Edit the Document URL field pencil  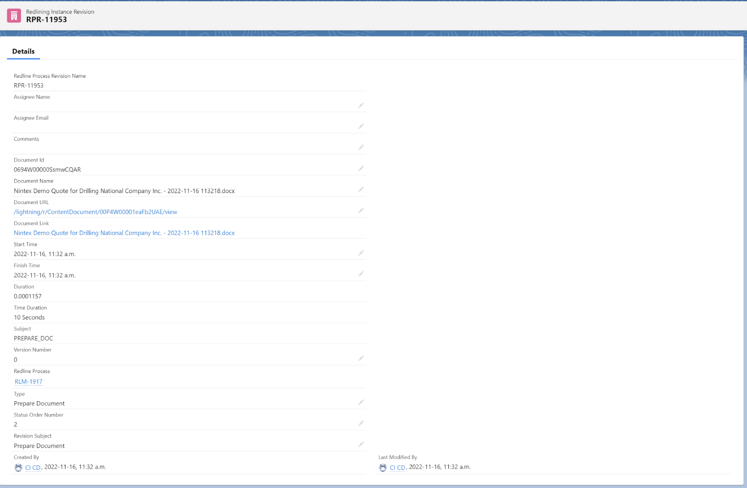coord(361,211)
